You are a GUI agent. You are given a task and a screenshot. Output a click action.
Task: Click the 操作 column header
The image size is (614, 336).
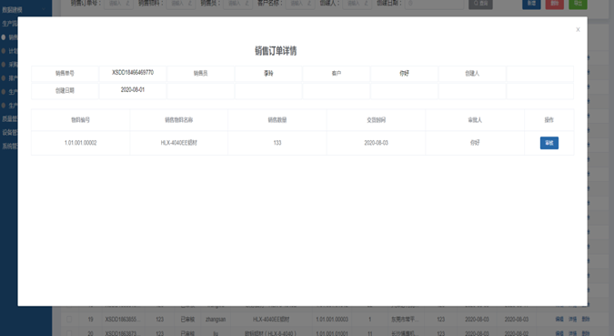click(x=549, y=120)
